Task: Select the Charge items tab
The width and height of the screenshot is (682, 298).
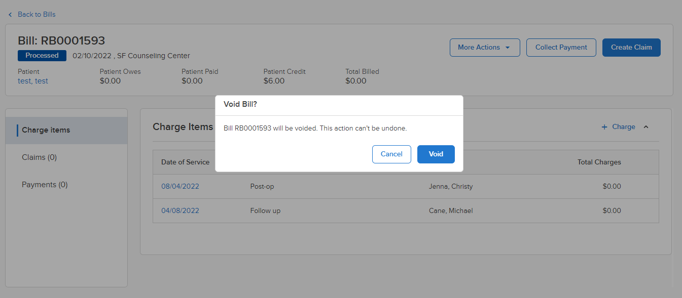Action: [66, 130]
